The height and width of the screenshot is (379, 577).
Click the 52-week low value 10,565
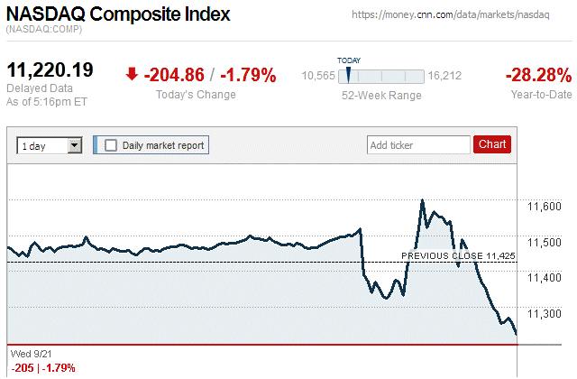click(x=318, y=75)
